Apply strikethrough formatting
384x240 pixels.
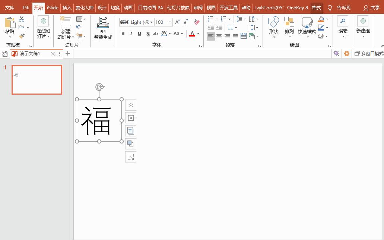click(x=156, y=34)
